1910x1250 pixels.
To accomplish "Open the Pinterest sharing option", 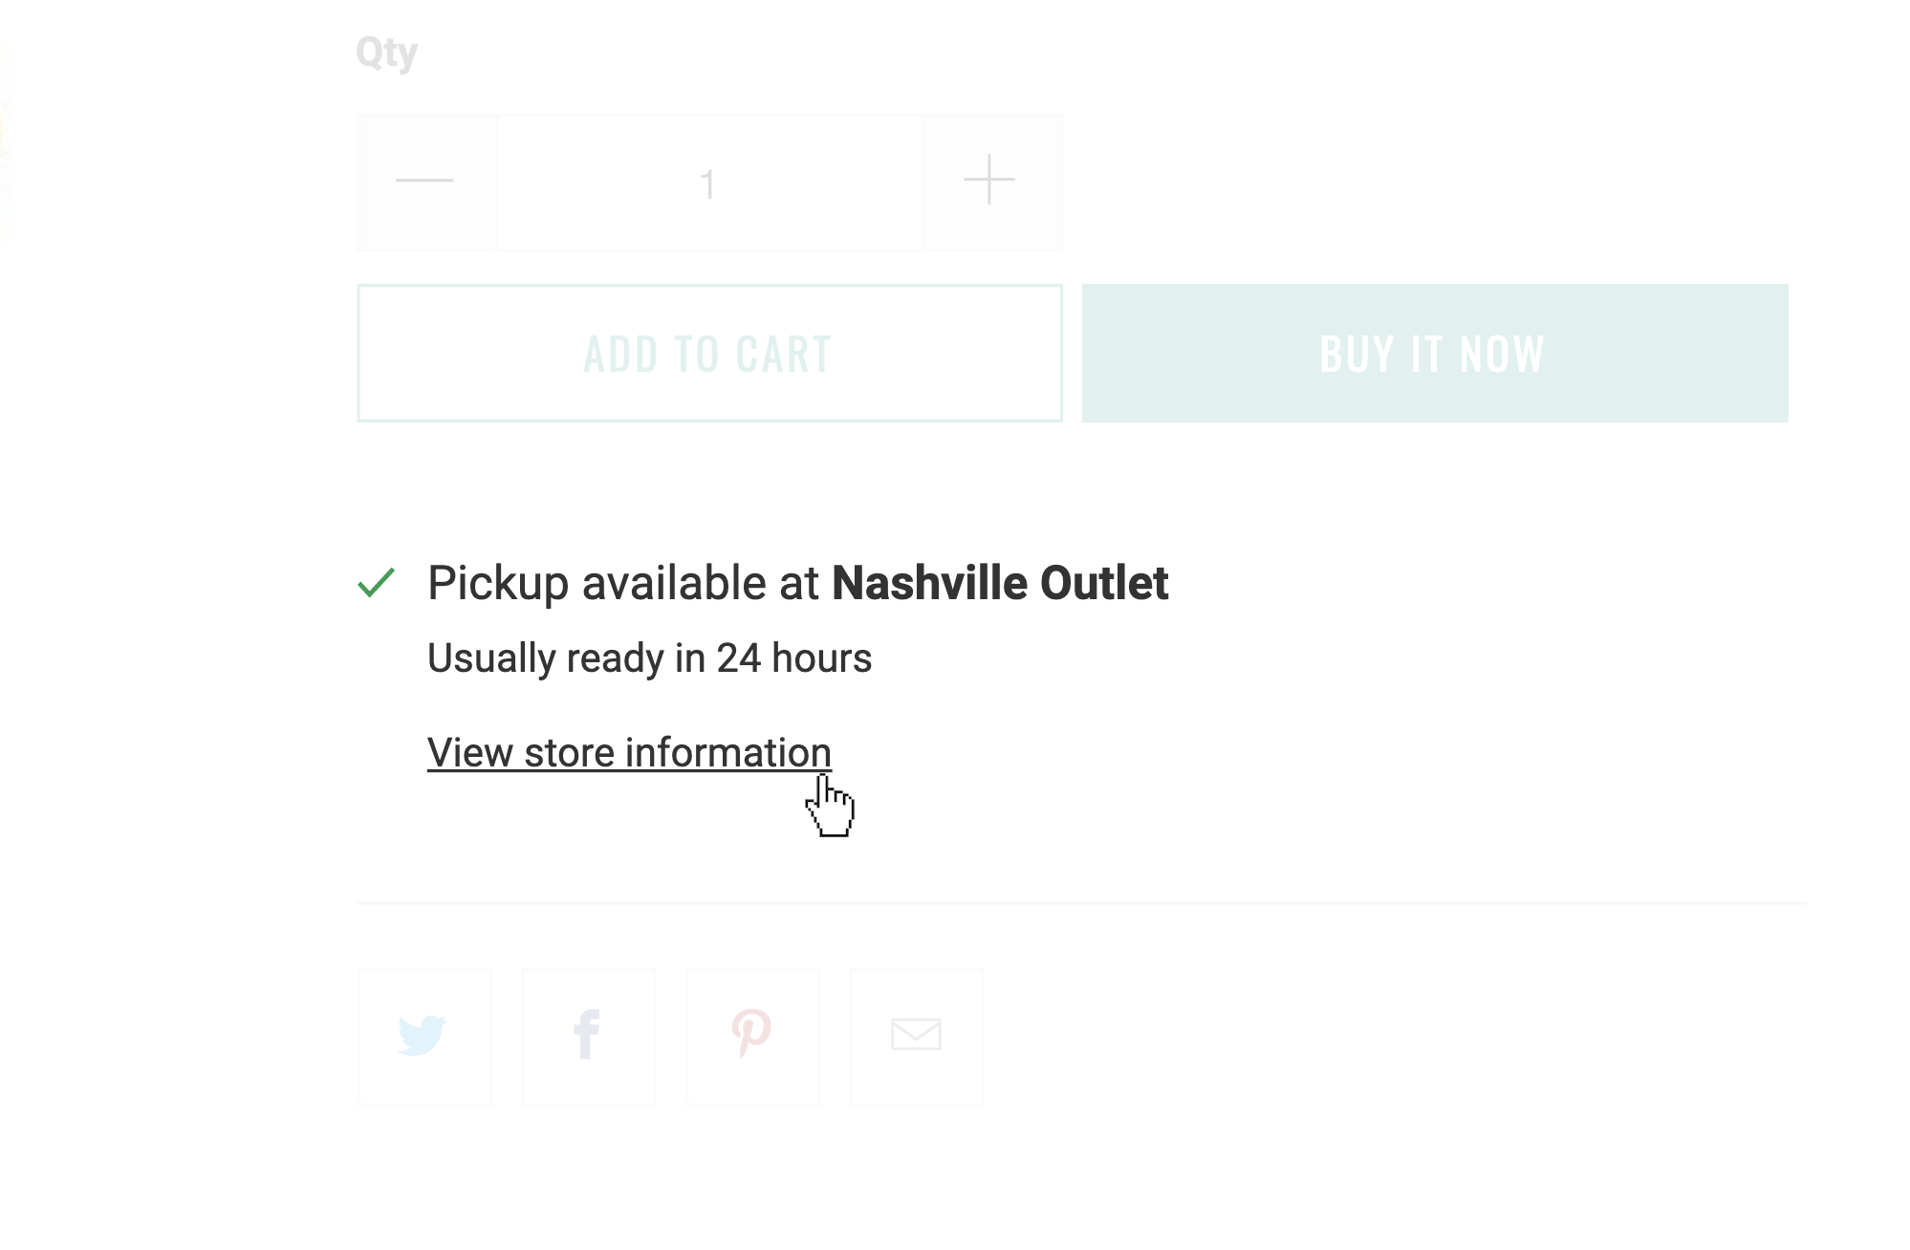I will pyautogui.click(x=752, y=1034).
